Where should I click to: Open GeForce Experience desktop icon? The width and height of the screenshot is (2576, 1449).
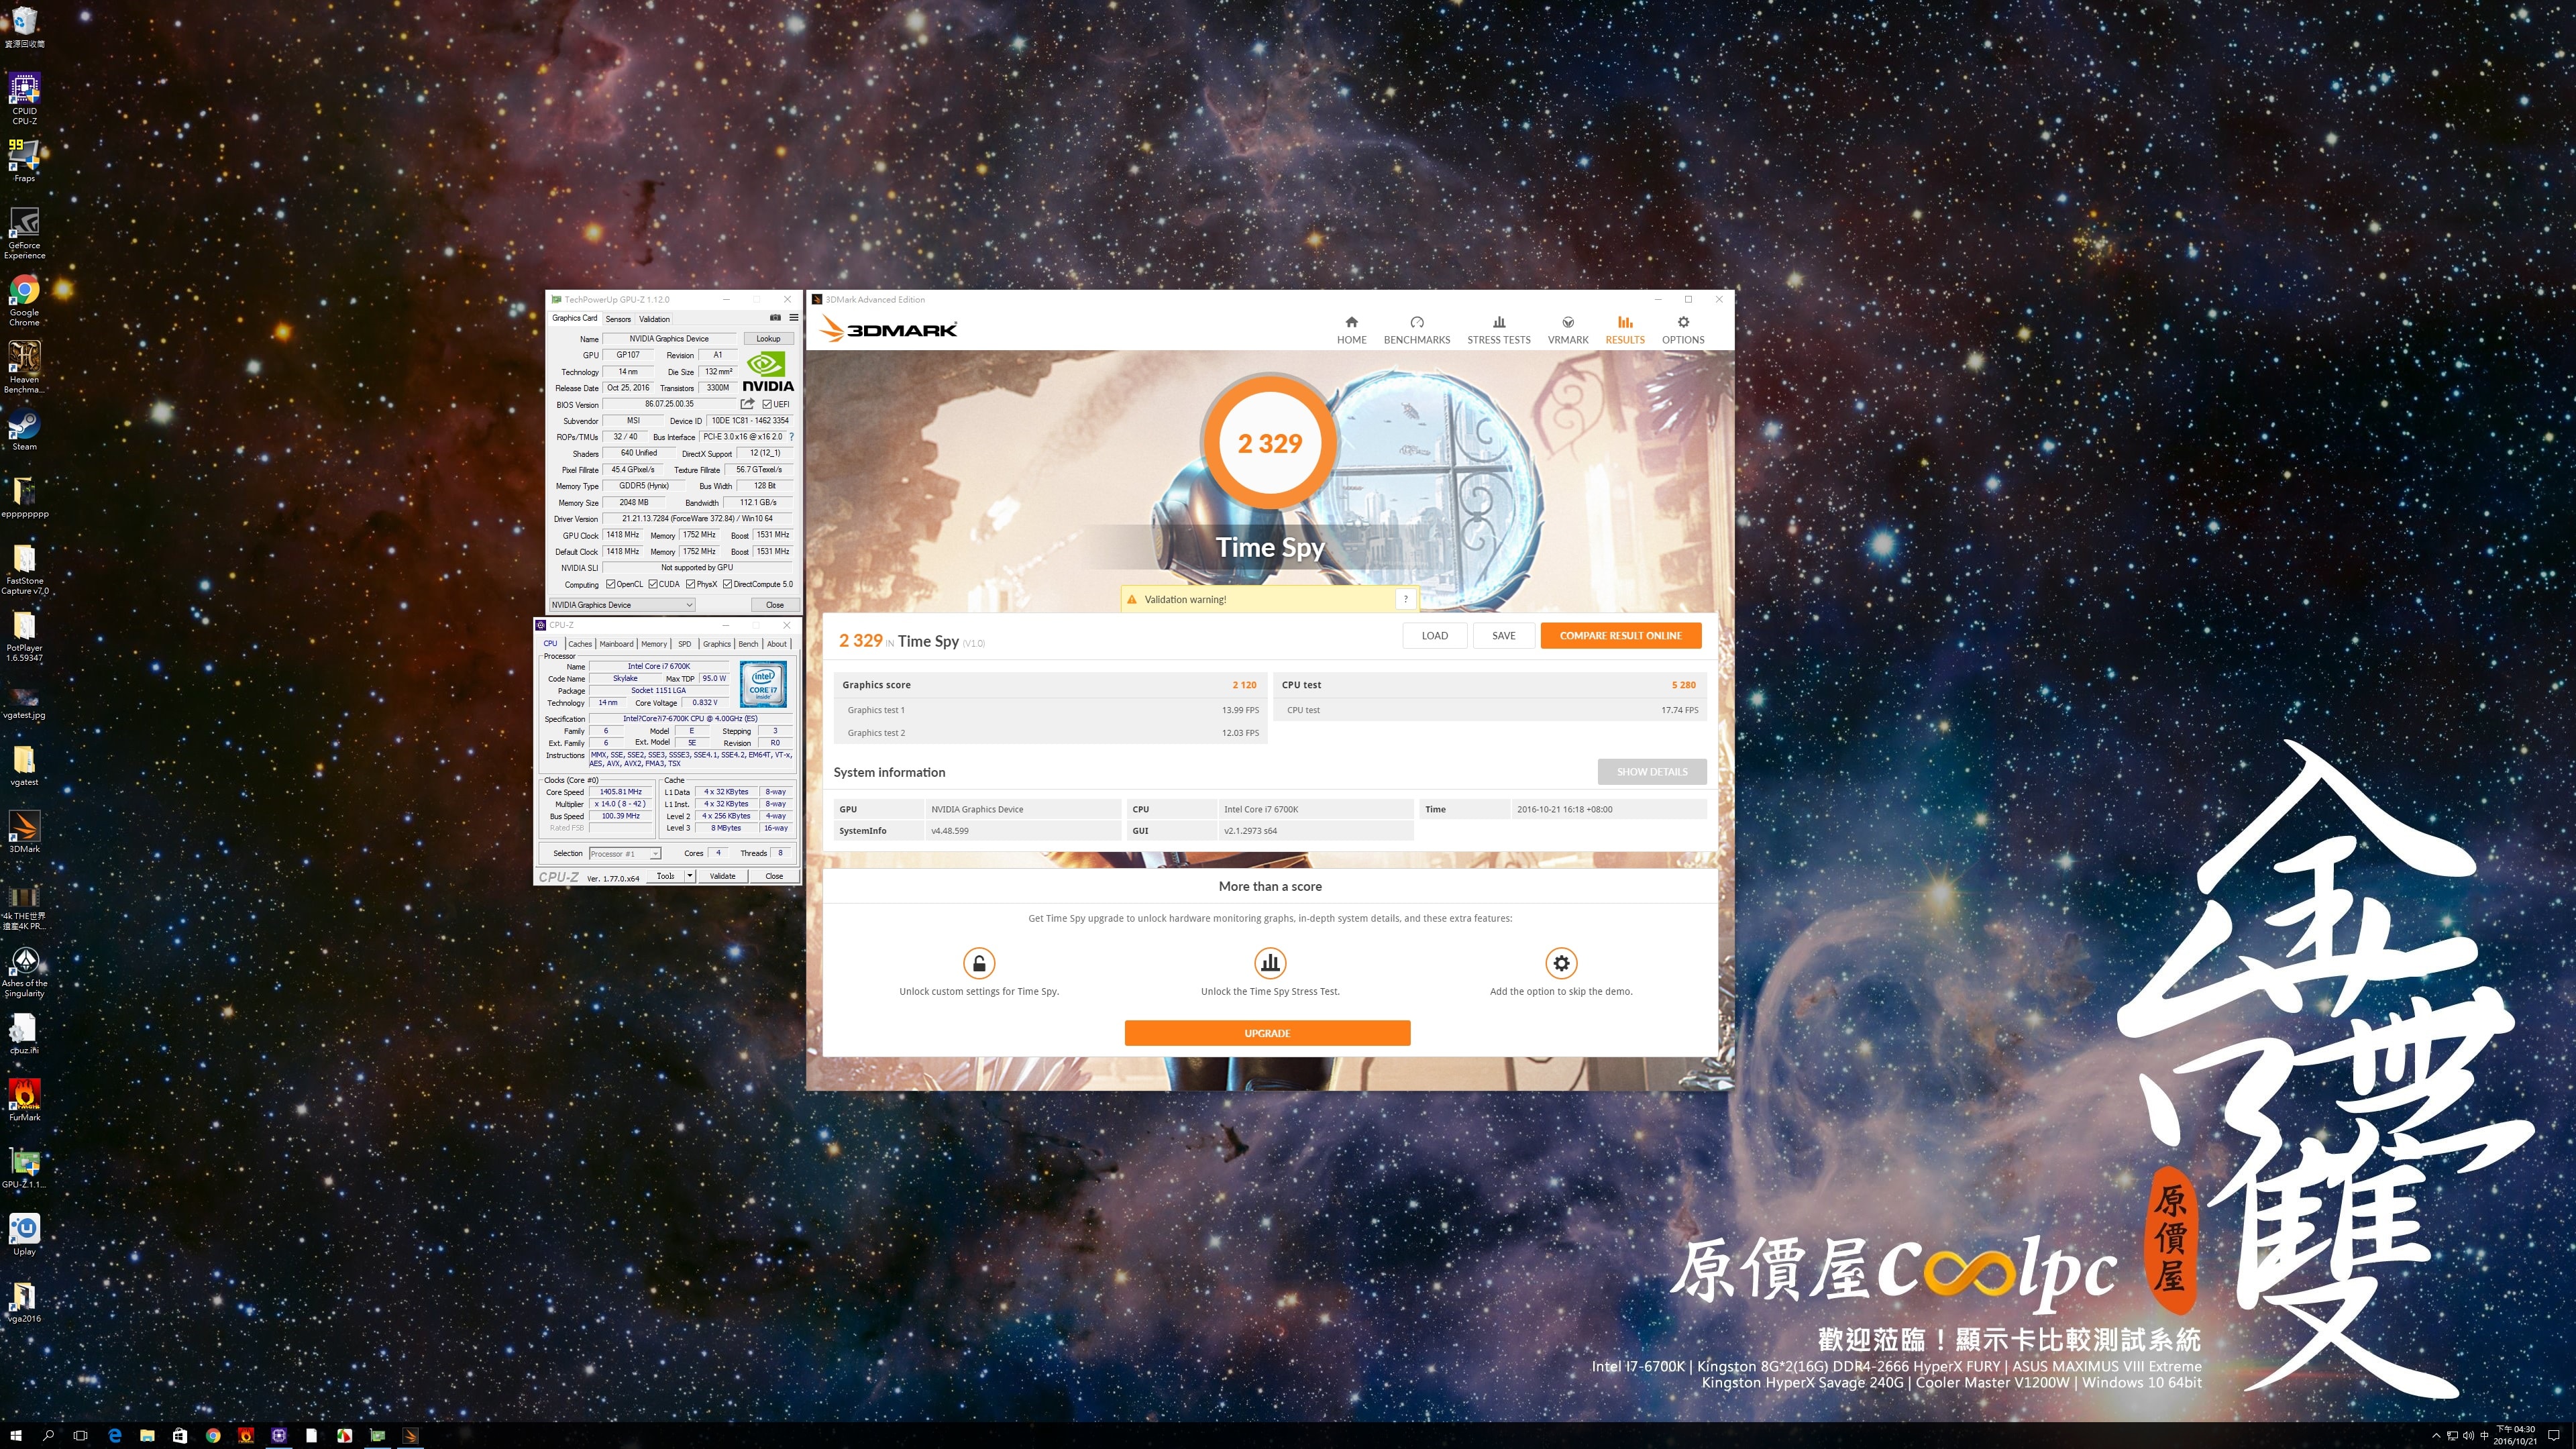click(24, 232)
